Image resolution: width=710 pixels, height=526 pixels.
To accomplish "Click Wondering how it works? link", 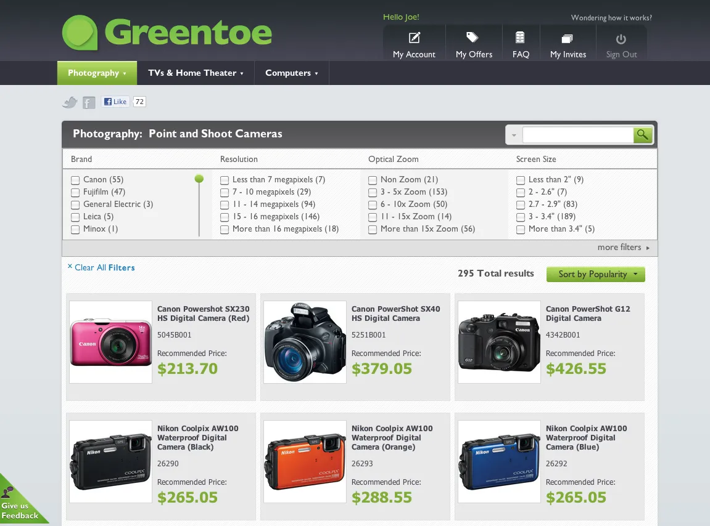I will tap(611, 18).
